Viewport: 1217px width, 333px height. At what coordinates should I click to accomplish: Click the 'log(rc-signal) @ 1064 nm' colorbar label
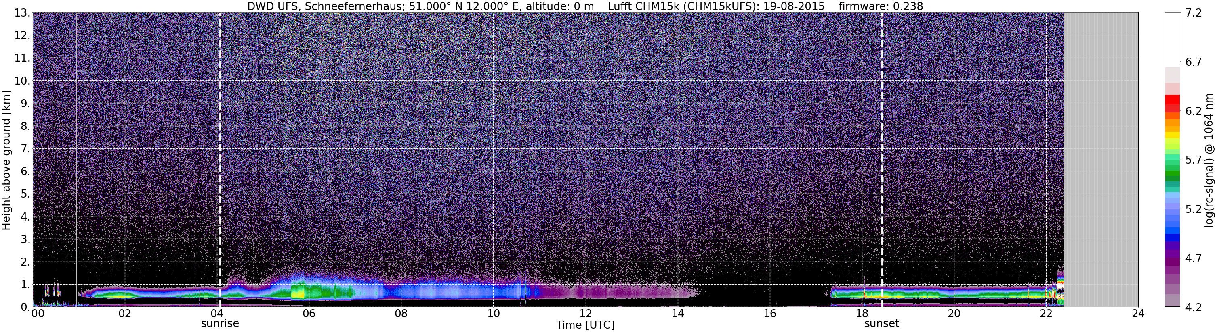click(1209, 160)
